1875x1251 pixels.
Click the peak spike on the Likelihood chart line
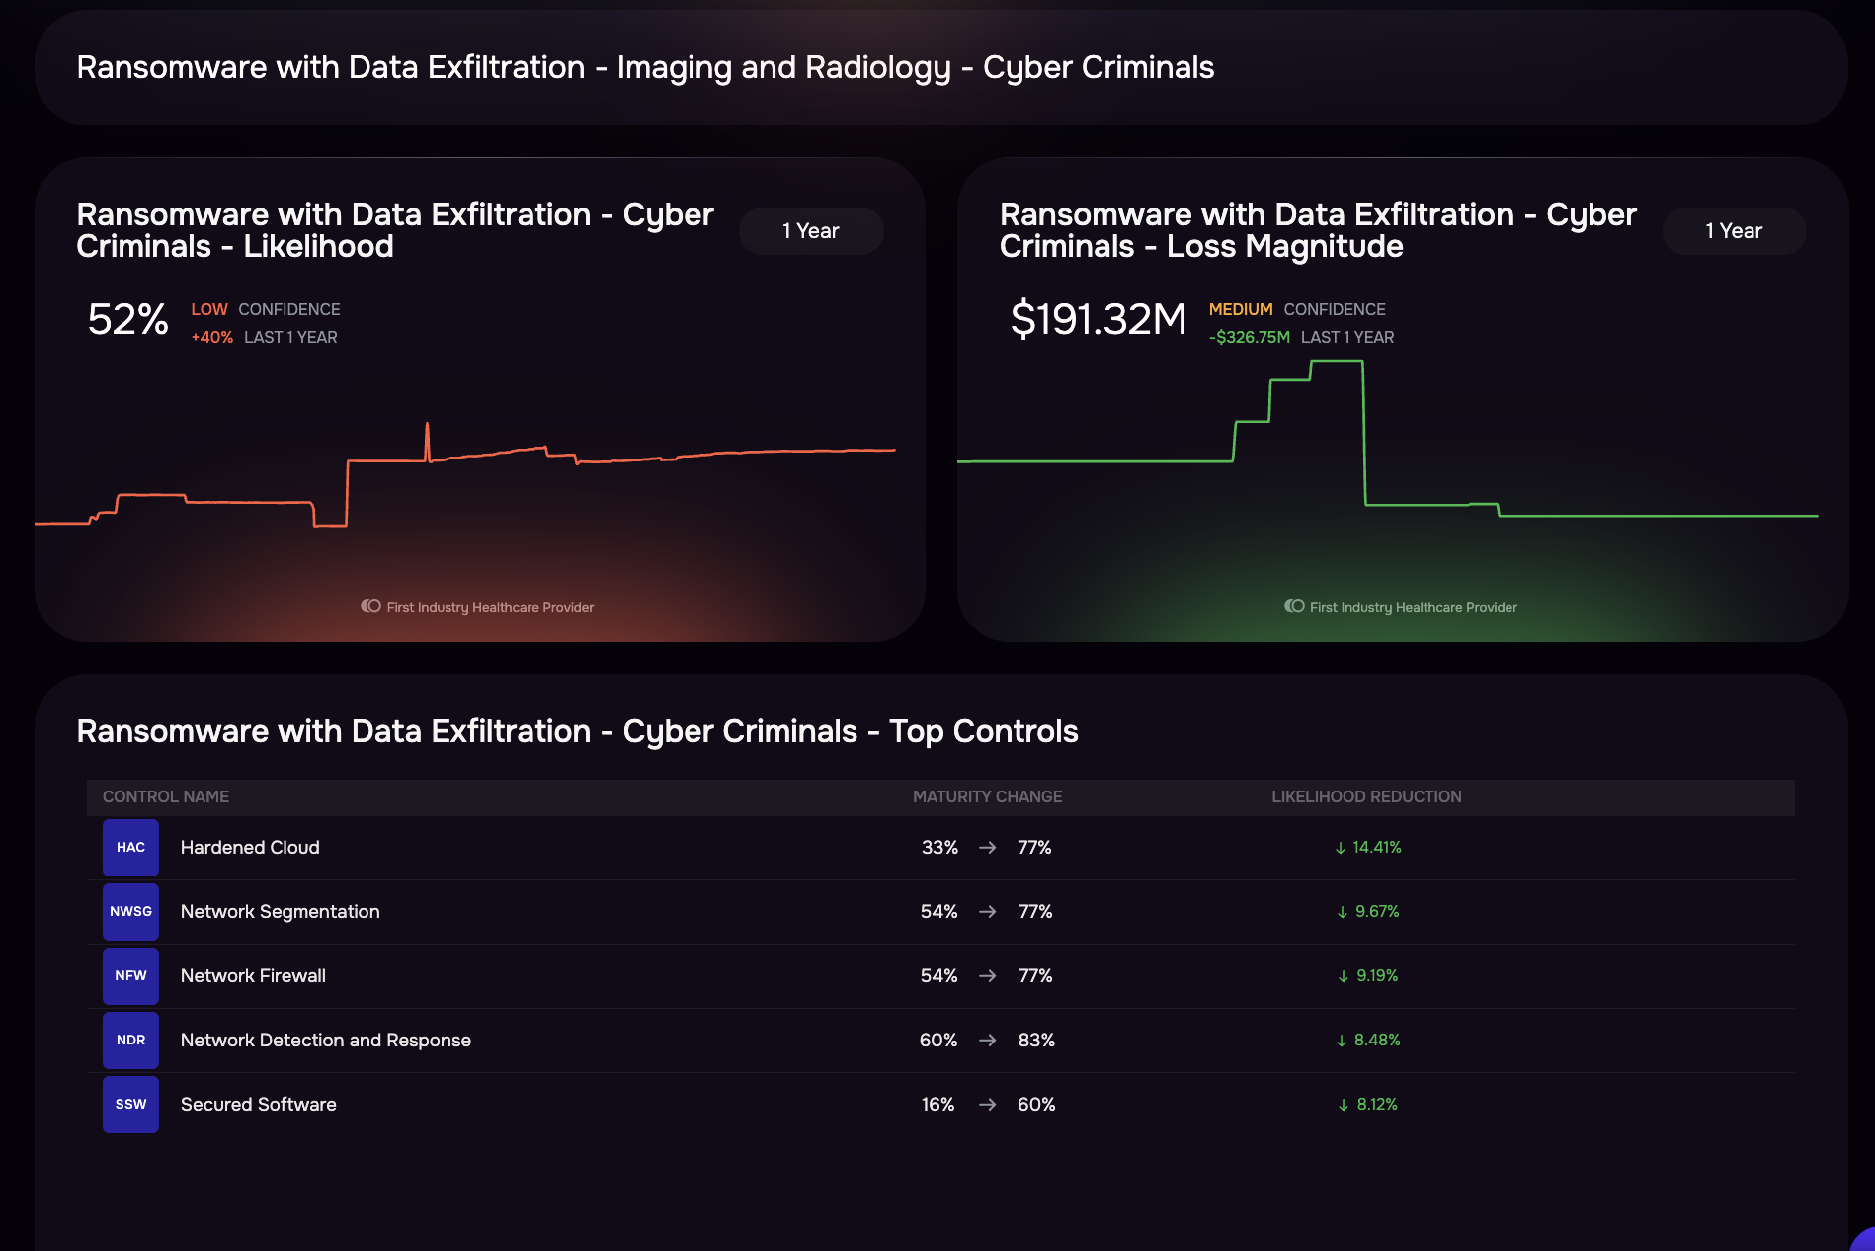tap(428, 427)
